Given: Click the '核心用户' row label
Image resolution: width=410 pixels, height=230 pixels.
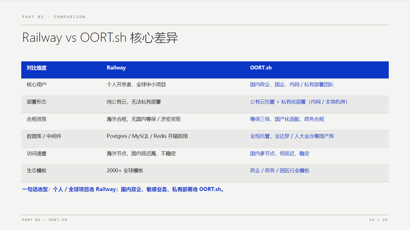Looking at the screenshot, I should tap(37, 84).
